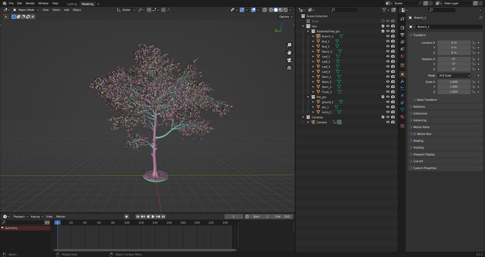Toggle proportional editing in viewport header

pyautogui.click(x=163, y=10)
